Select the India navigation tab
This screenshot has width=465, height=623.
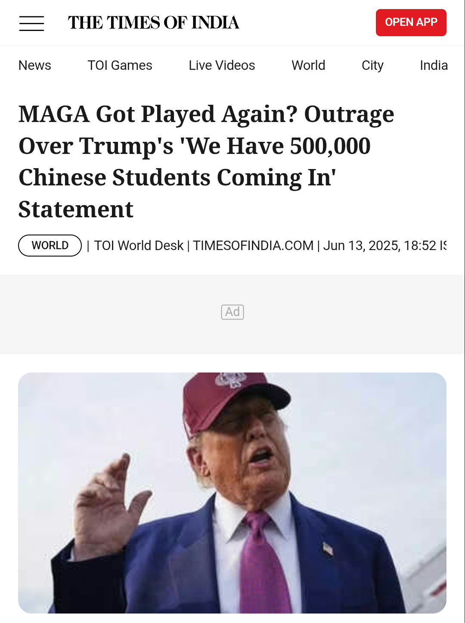coord(434,66)
